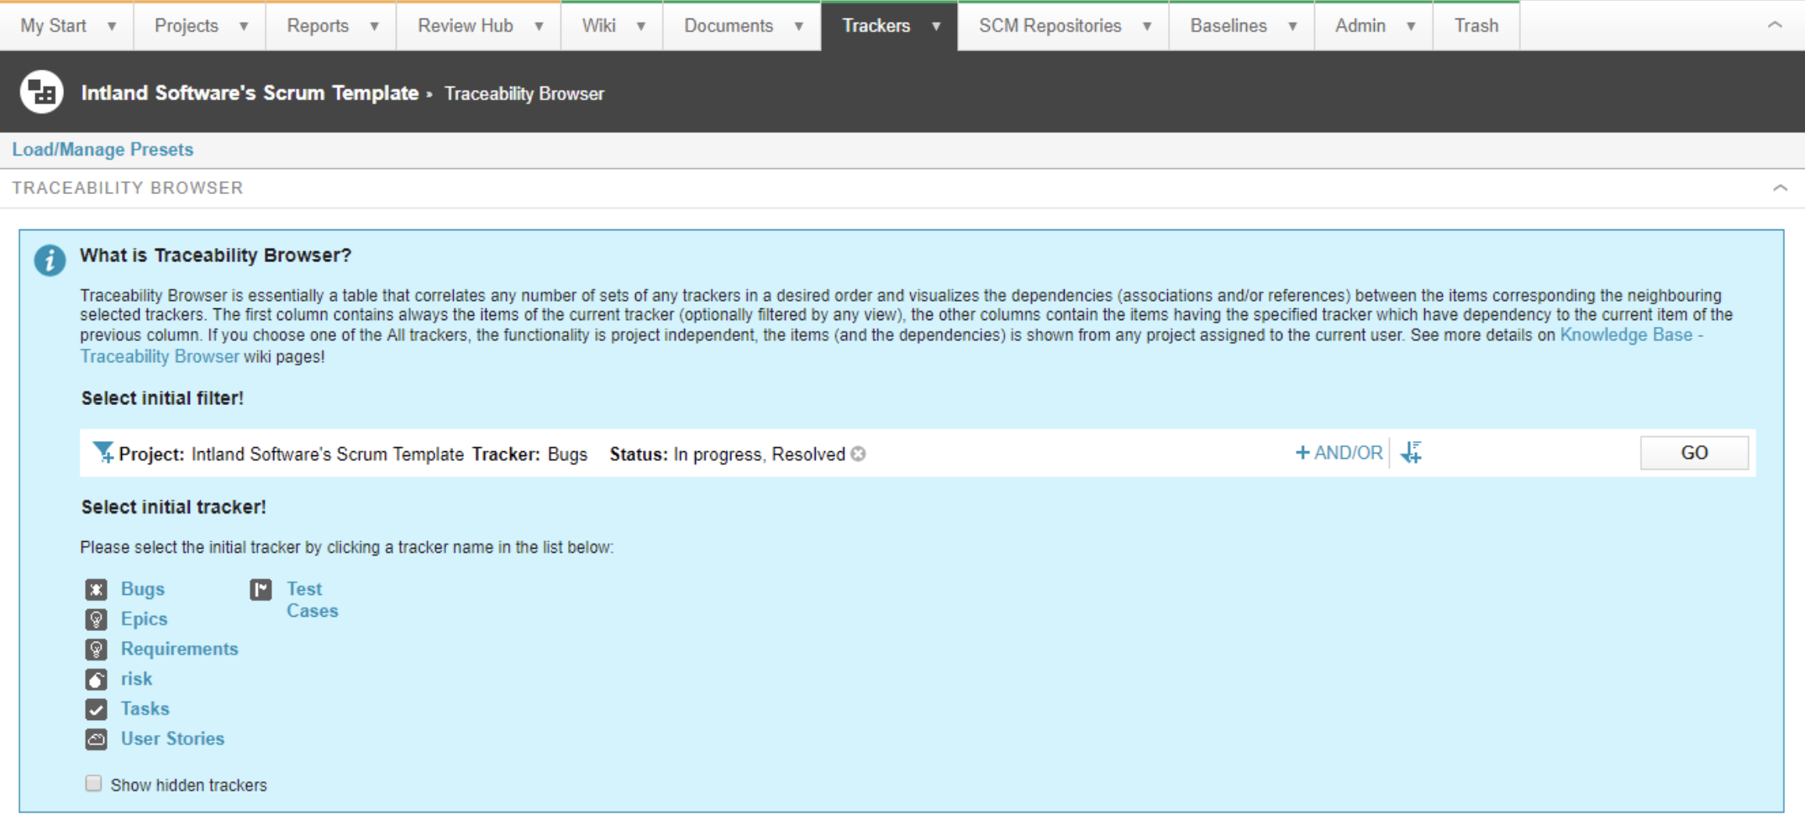Select the Bugs tracker link
Viewport: 1805px width, 815px height.
[143, 589]
